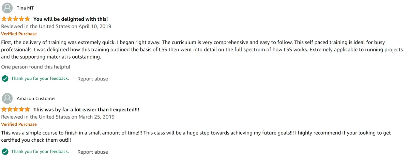Screen dimensions: 409x156
Task: Click "Thank you for your feedback" under Tina's review
Action: [40, 78]
